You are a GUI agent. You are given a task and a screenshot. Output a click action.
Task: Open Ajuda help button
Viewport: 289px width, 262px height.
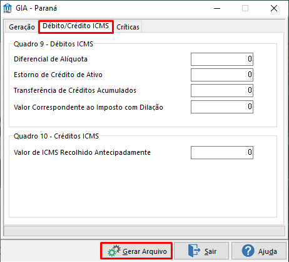[259, 251]
